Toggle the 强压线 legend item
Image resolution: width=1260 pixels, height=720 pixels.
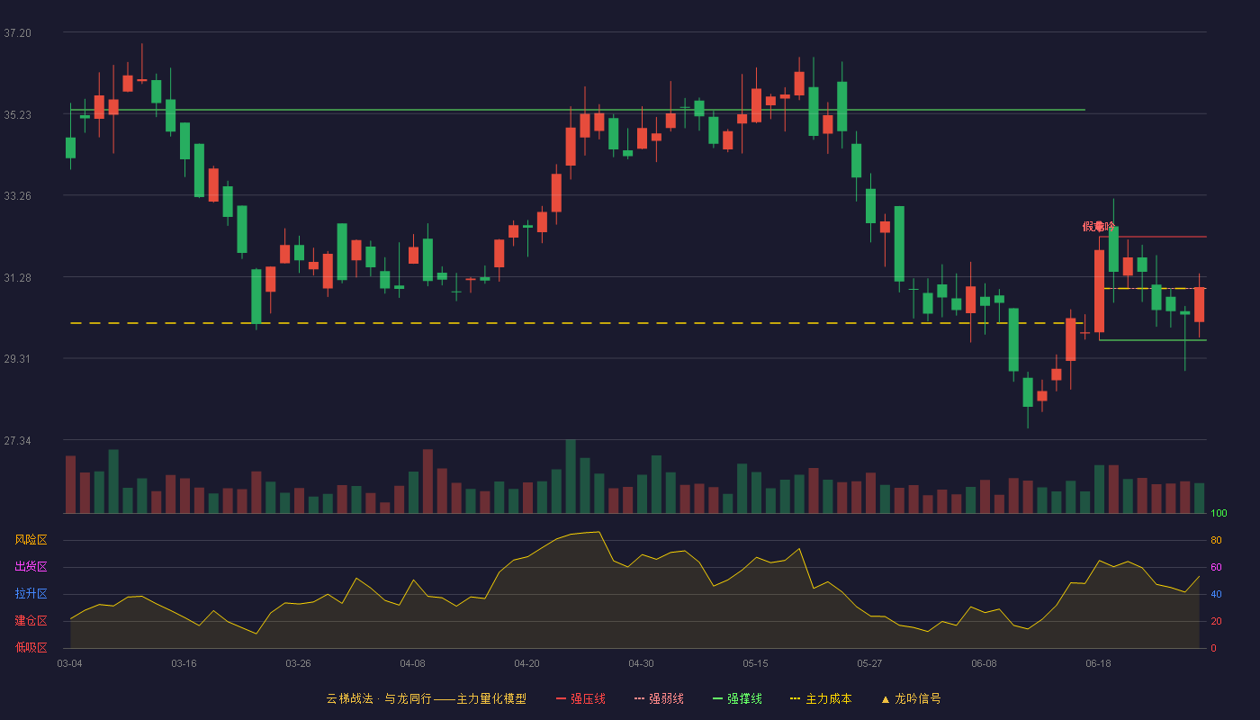coord(580,698)
